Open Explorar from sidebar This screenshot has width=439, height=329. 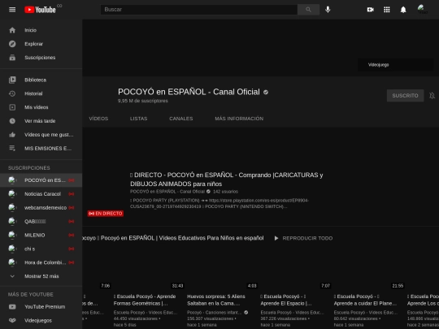41,44
